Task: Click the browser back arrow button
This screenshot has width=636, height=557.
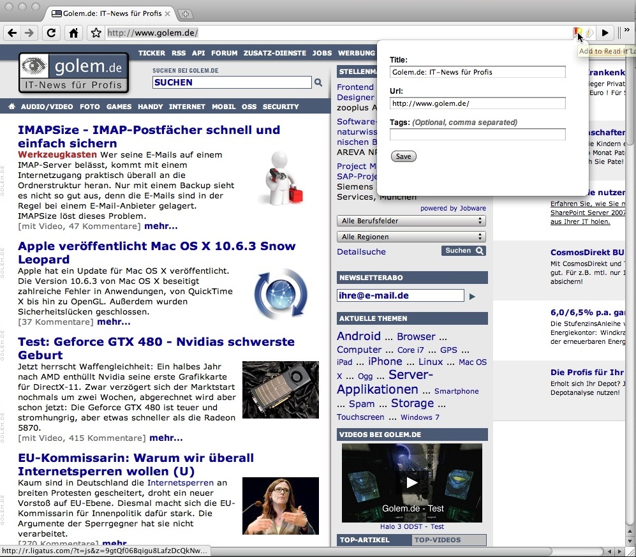Action: click(x=13, y=33)
